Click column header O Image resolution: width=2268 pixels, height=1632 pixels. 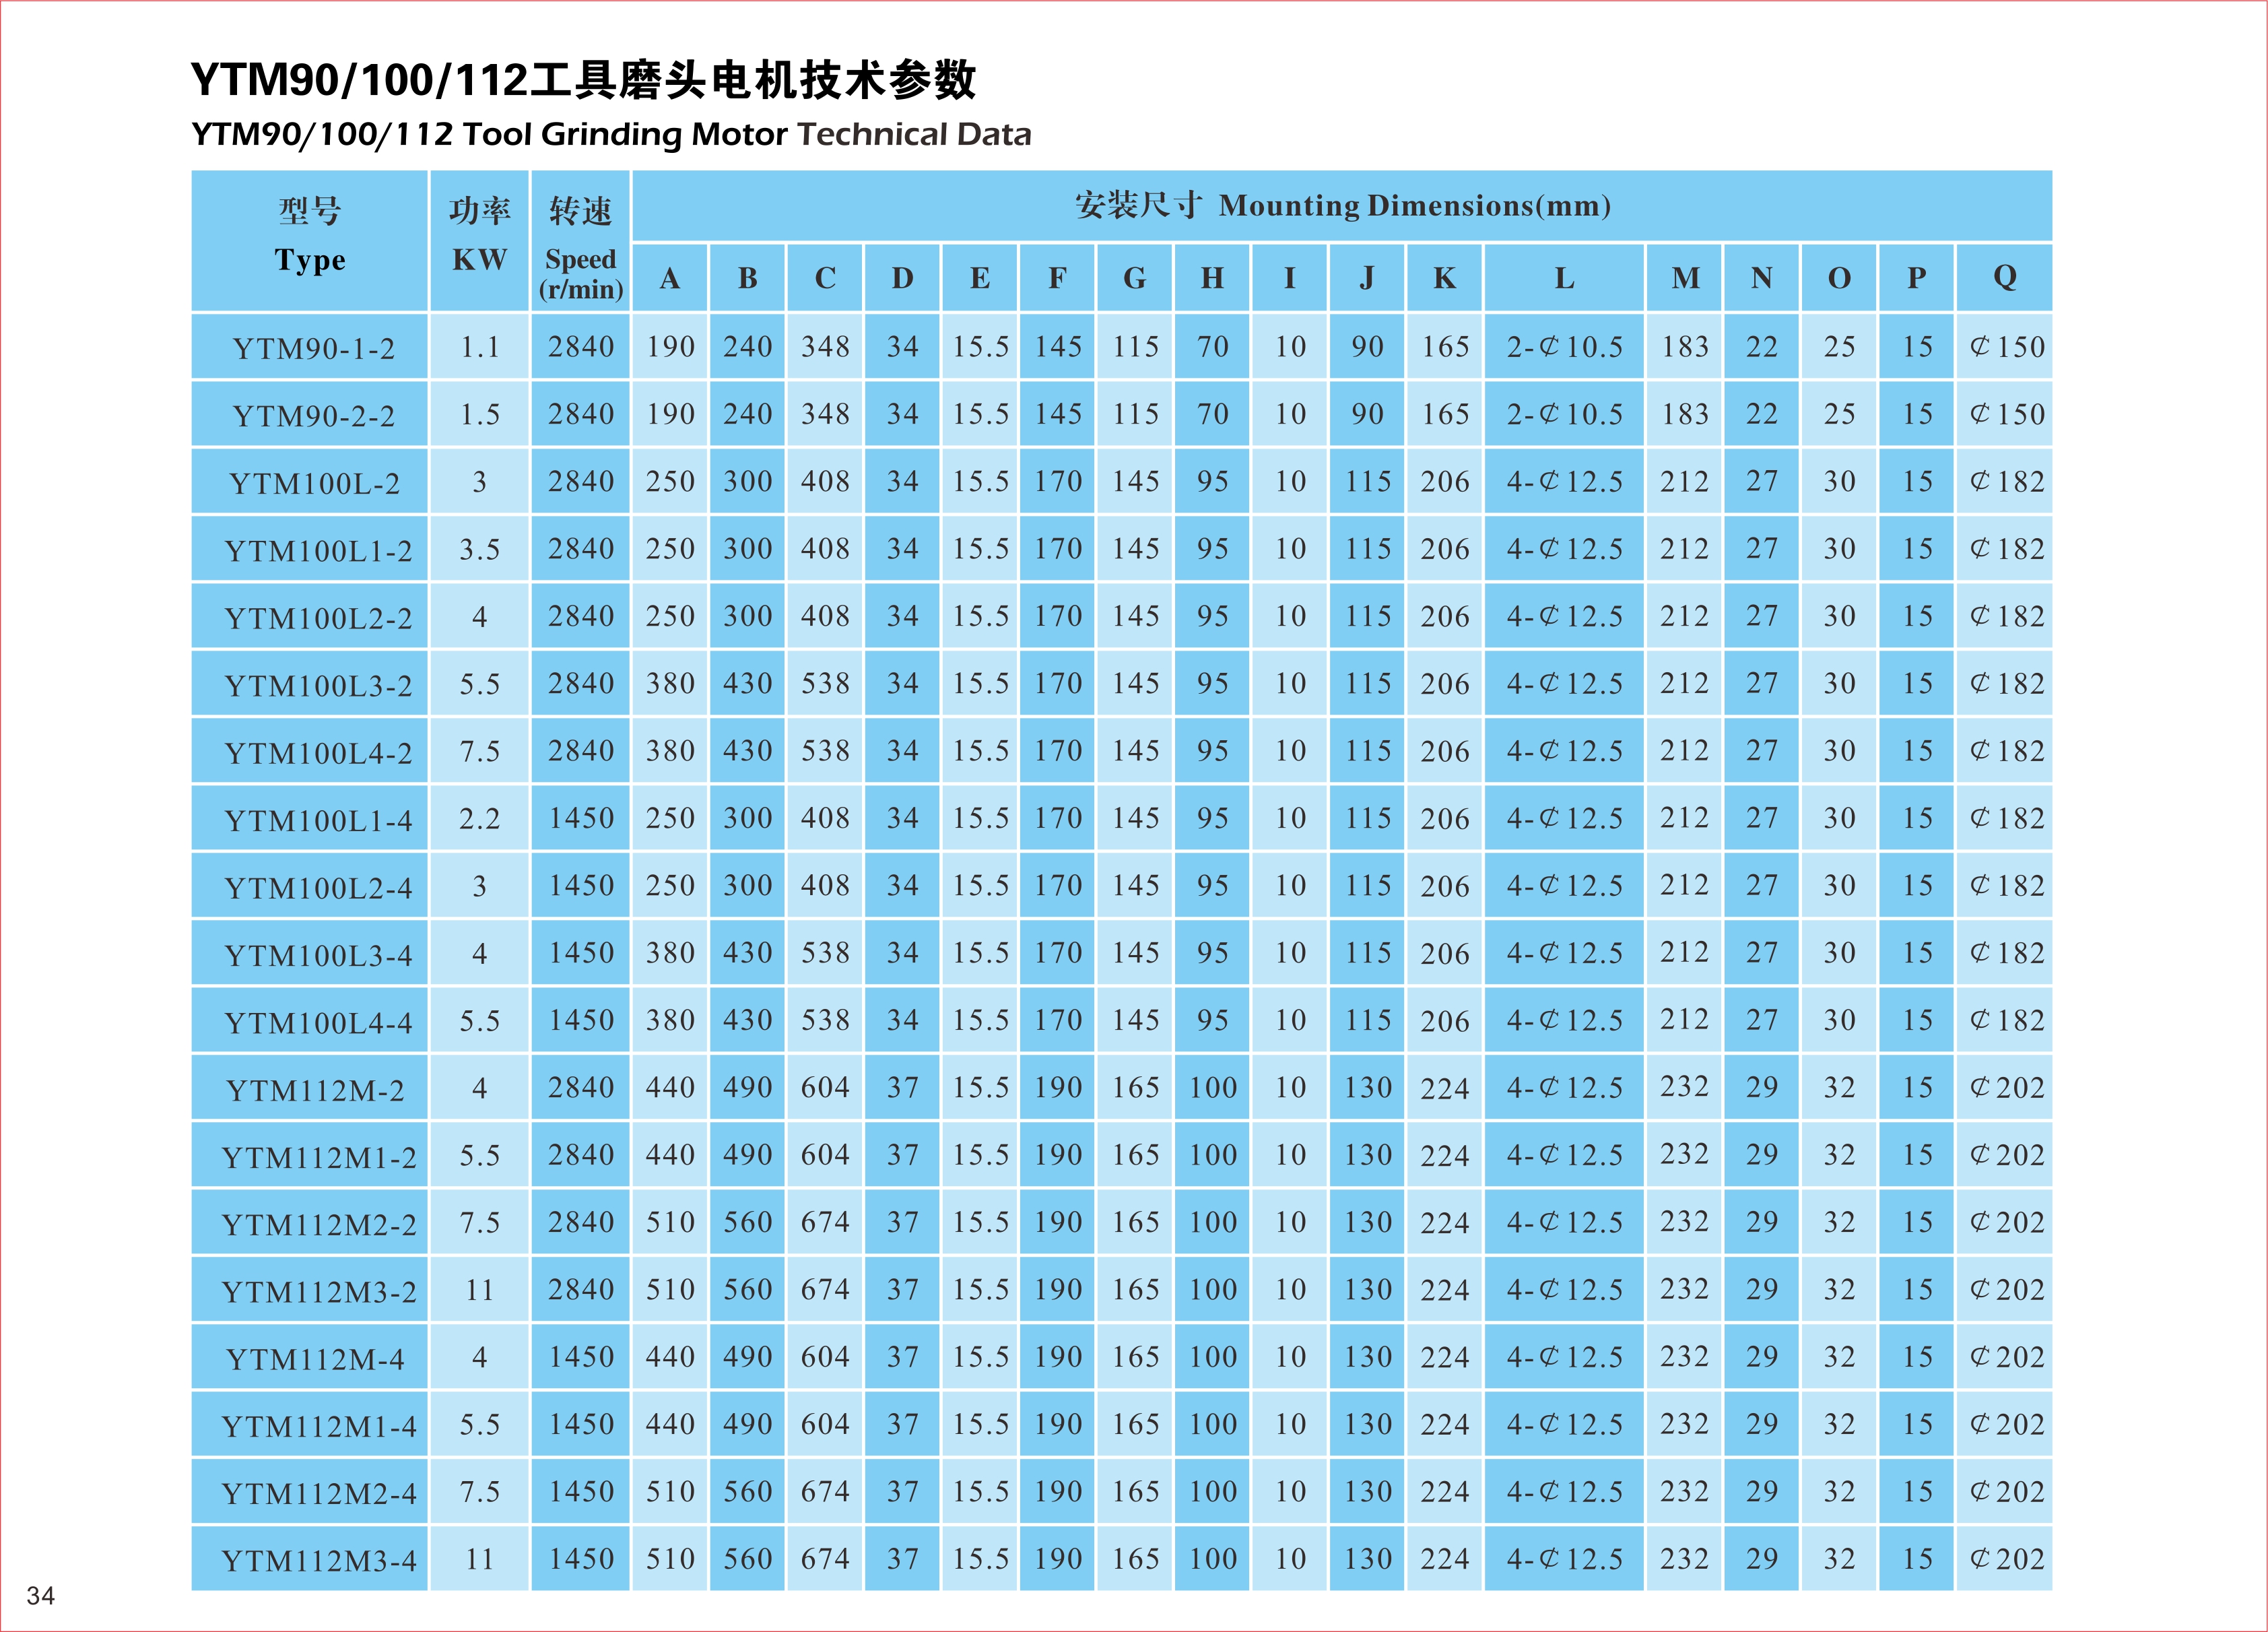[1840, 278]
